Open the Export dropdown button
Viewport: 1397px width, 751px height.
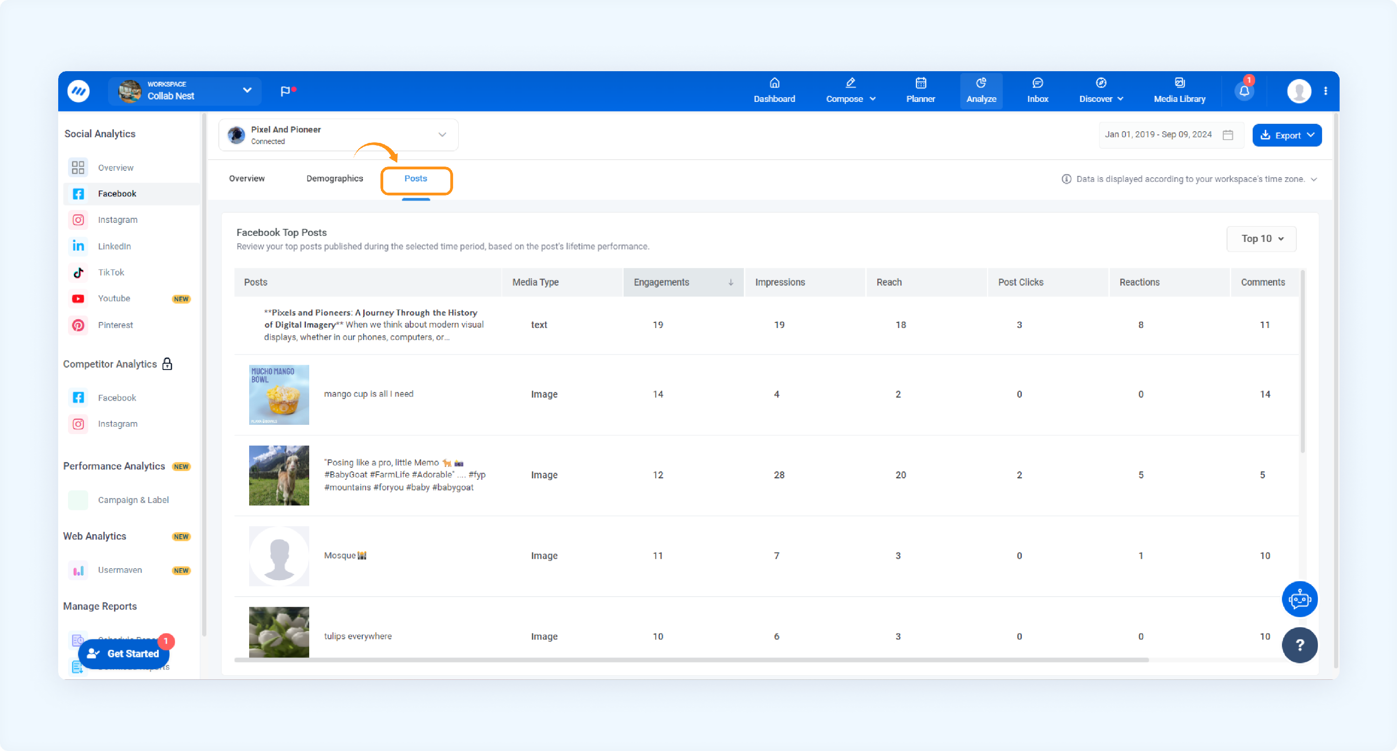pyautogui.click(x=1286, y=135)
